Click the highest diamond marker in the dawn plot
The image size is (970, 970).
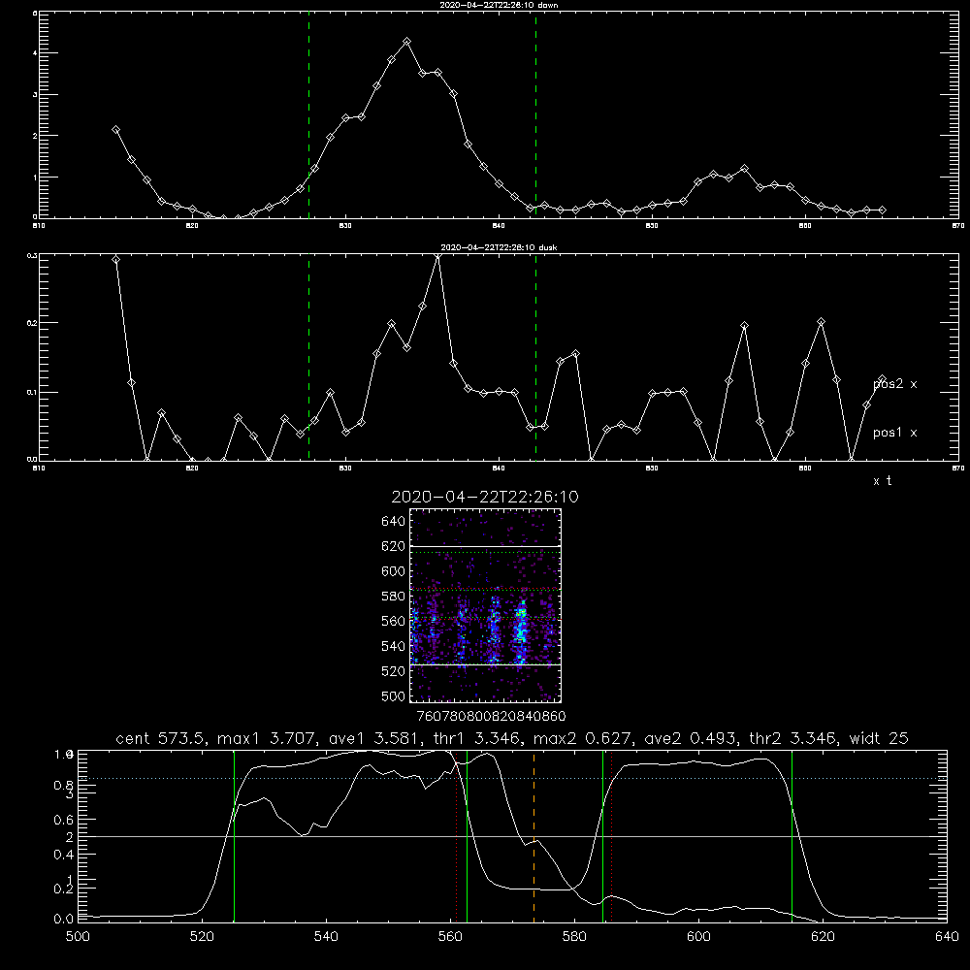tap(406, 42)
